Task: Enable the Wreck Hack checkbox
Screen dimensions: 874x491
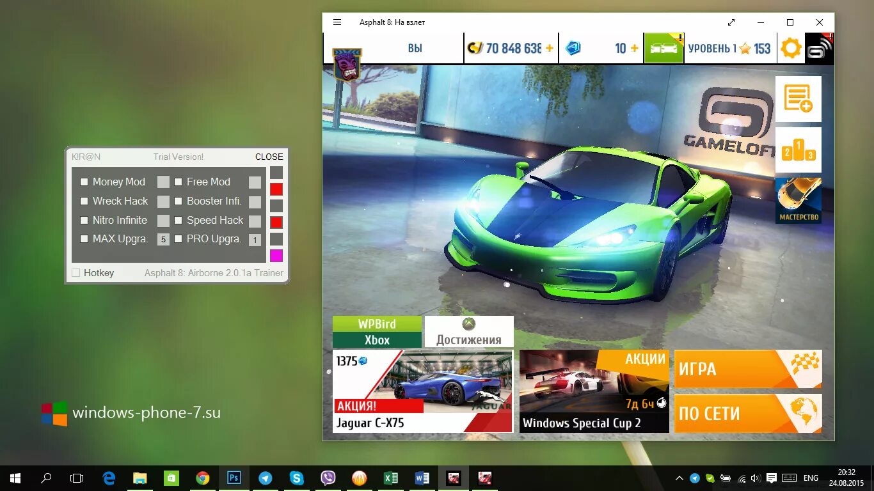Action: tap(84, 201)
